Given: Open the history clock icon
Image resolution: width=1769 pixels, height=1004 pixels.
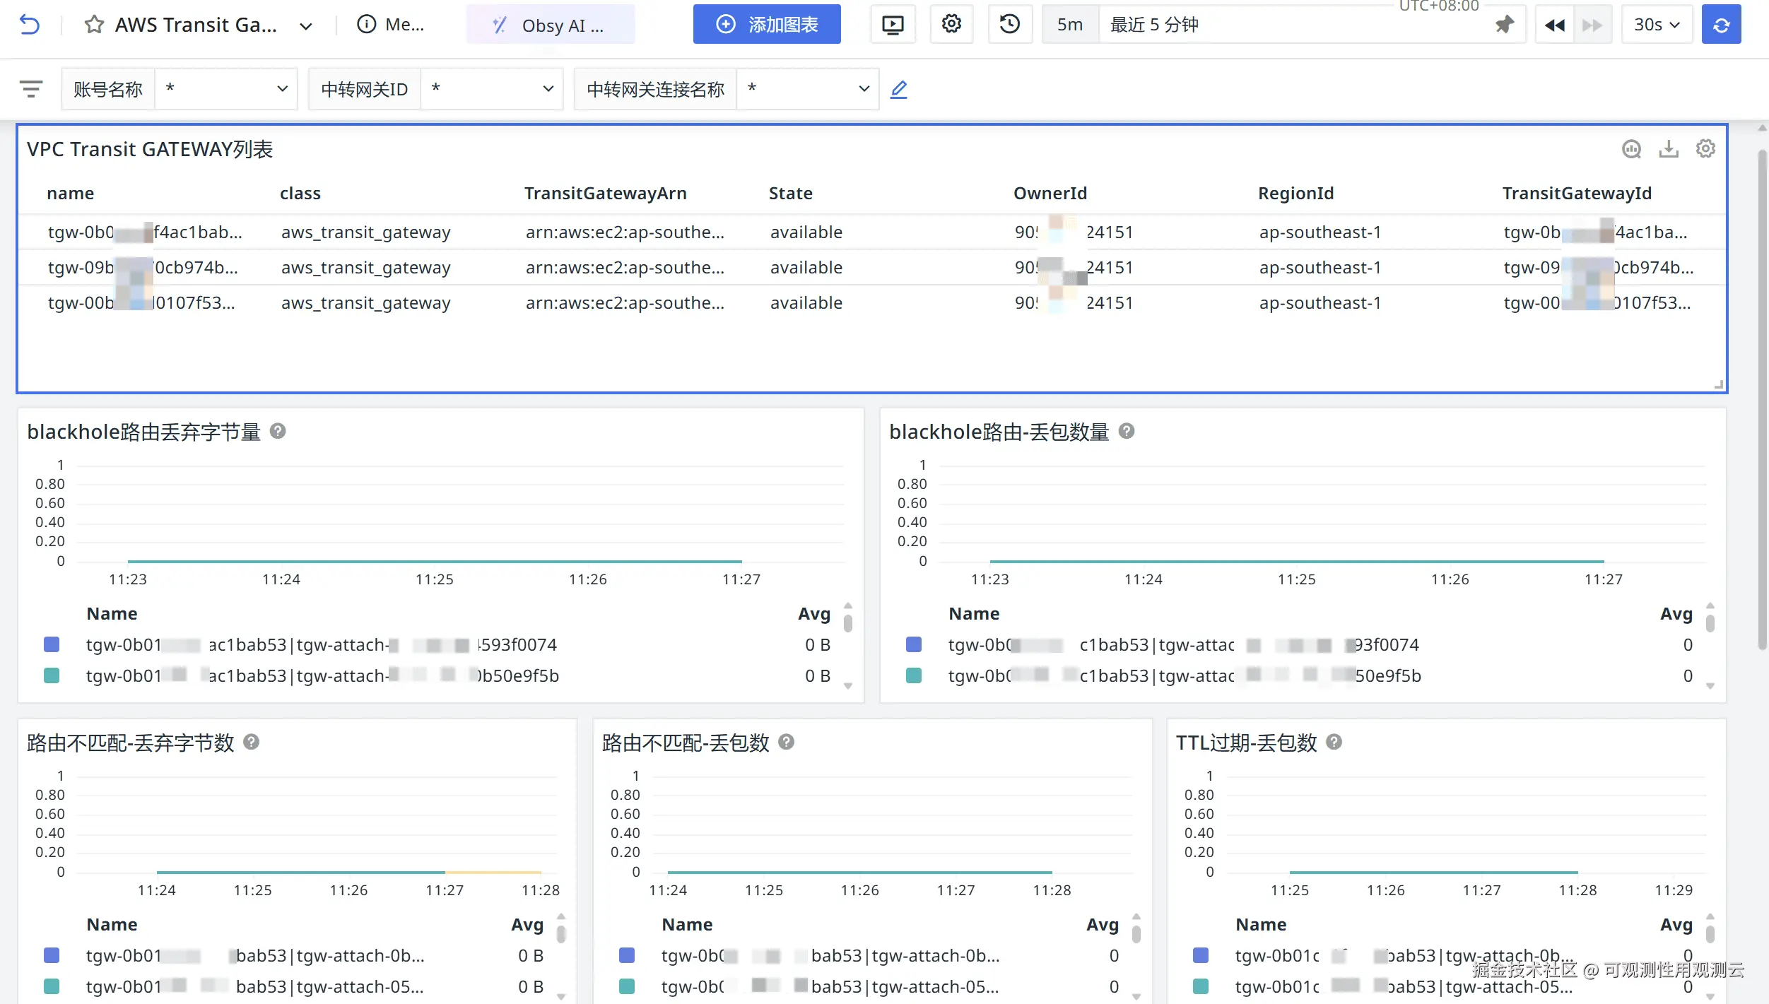Looking at the screenshot, I should point(1010,24).
